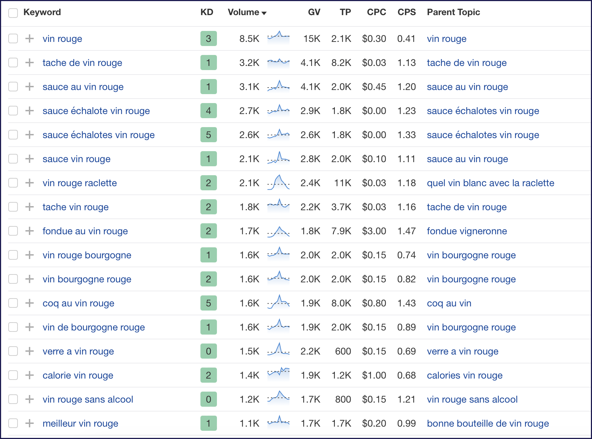Tick checkbox for 'sauce au vin rouge'

[x=13, y=87]
